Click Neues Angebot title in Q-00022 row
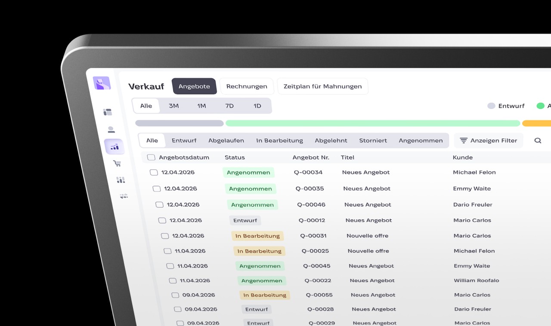The image size is (551, 326). pos(372,280)
